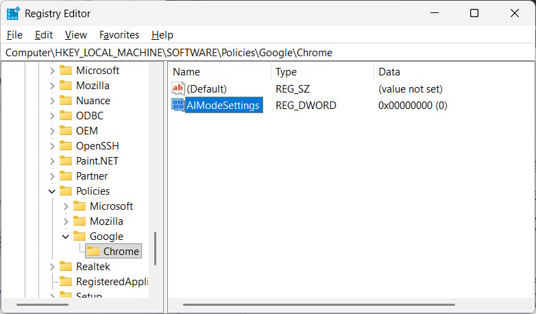Image resolution: width=536 pixels, height=314 pixels.
Task: Open the Help menu
Action: click(x=162, y=35)
